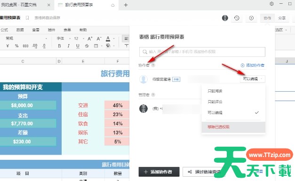This screenshot has height=181, width=295.
Task: Open the 选区 dropdown
Action: (x=281, y=30)
